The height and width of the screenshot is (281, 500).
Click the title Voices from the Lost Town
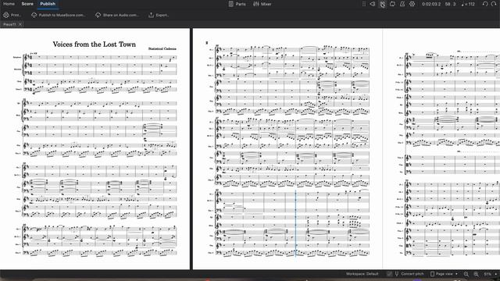[94, 44]
